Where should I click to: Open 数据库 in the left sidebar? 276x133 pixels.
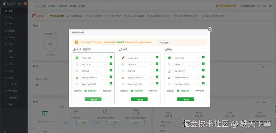tap(14, 31)
